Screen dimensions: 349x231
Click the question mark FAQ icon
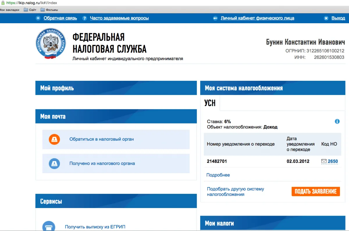(x=84, y=18)
